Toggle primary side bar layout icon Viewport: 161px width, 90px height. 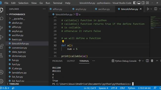[135, 3]
